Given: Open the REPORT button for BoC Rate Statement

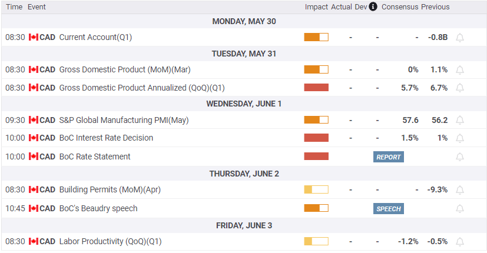Looking at the screenshot, I should click(388, 157).
